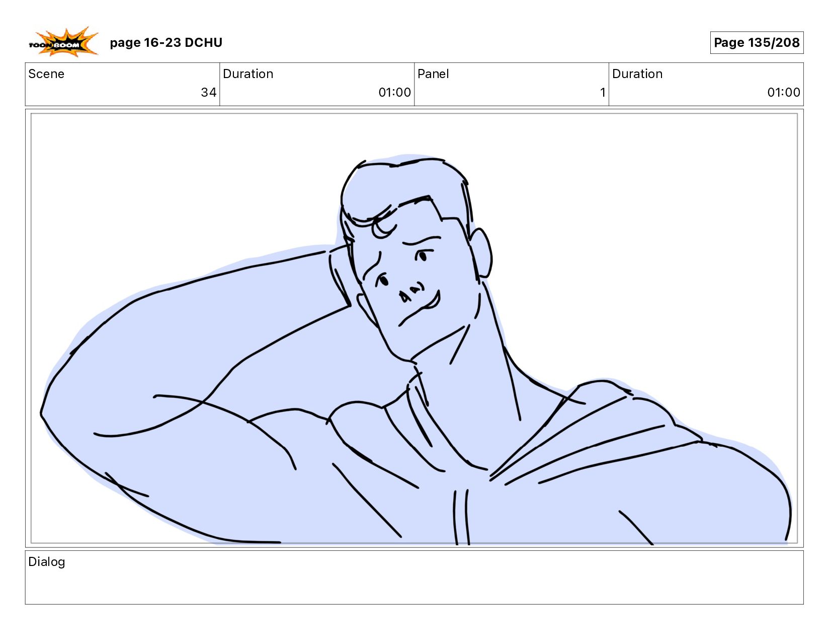This screenshot has height=642, width=830.
Task: Click the "Duration" label beside Scene
Action: (x=248, y=74)
